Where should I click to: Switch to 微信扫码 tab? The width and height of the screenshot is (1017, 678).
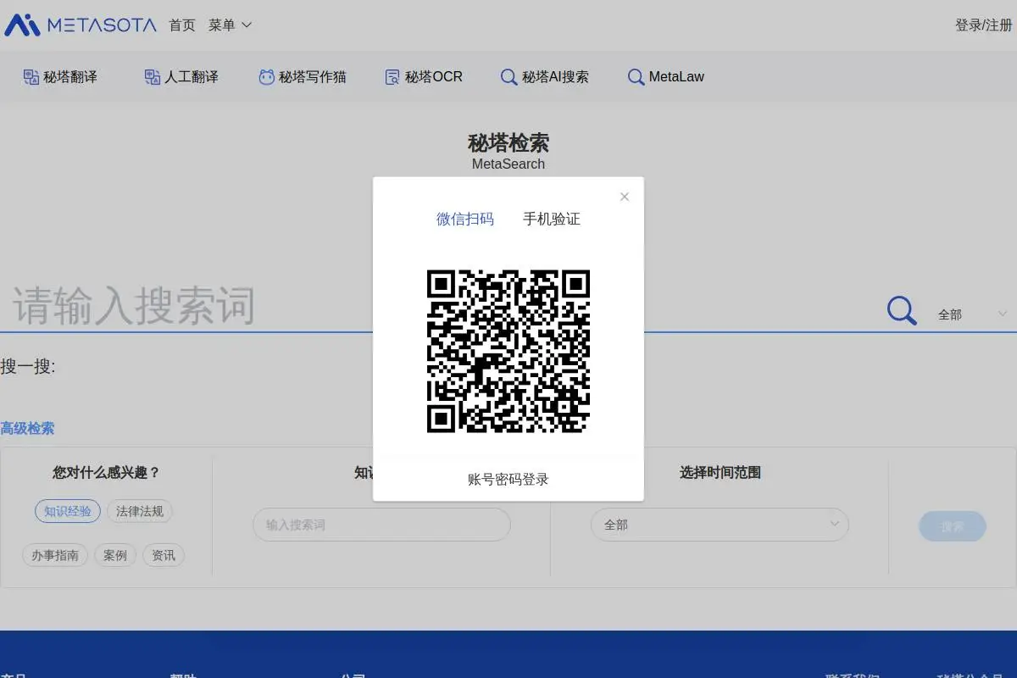[x=465, y=219]
